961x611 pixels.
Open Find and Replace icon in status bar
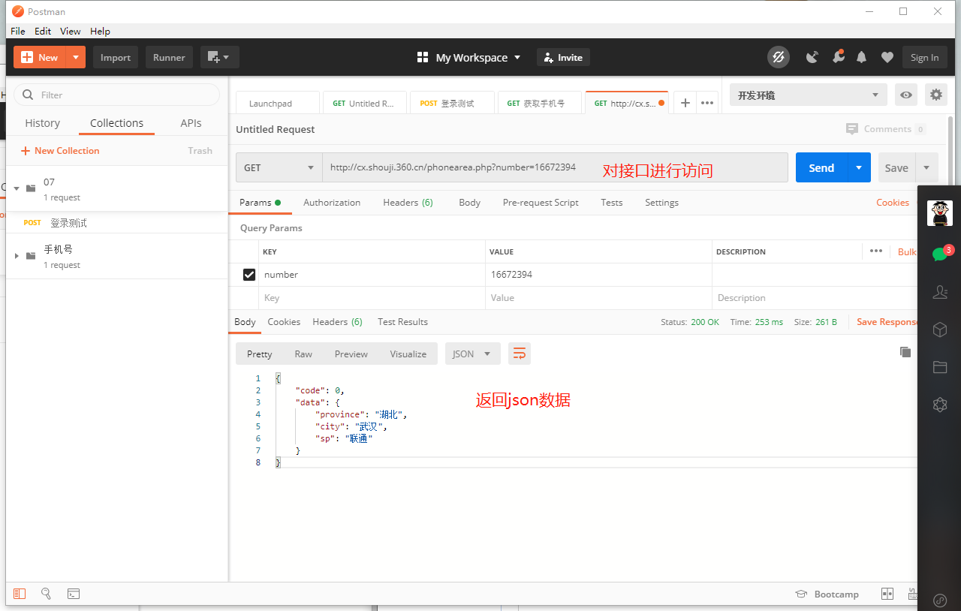[x=47, y=594]
